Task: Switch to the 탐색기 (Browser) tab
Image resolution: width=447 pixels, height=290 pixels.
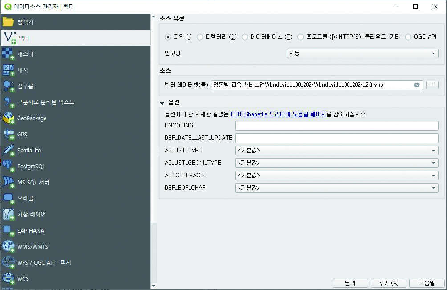Action: tap(25, 22)
